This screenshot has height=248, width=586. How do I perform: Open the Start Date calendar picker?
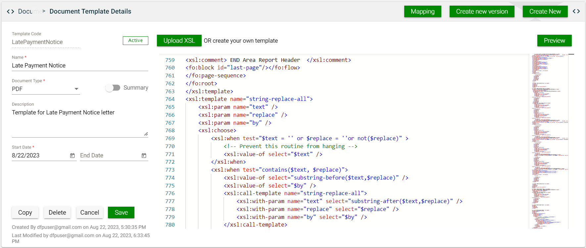tap(72, 155)
